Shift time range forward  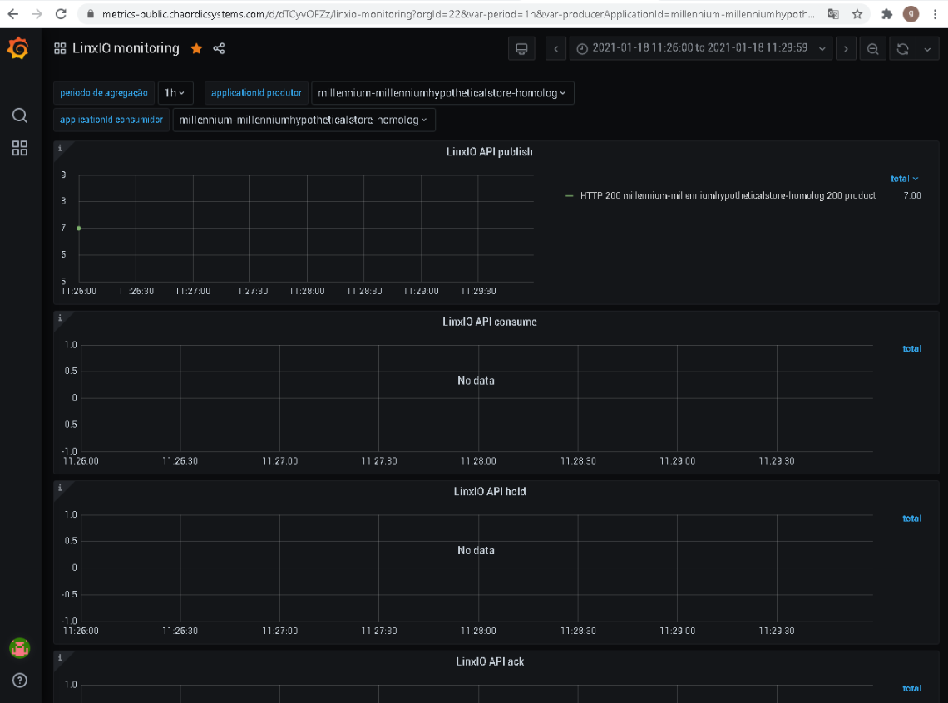(x=846, y=48)
